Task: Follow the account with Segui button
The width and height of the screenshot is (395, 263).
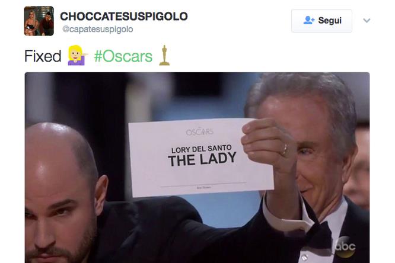Action: [x=321, y=21]
